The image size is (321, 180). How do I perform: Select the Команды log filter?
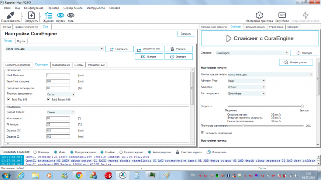tap(35, 152)
